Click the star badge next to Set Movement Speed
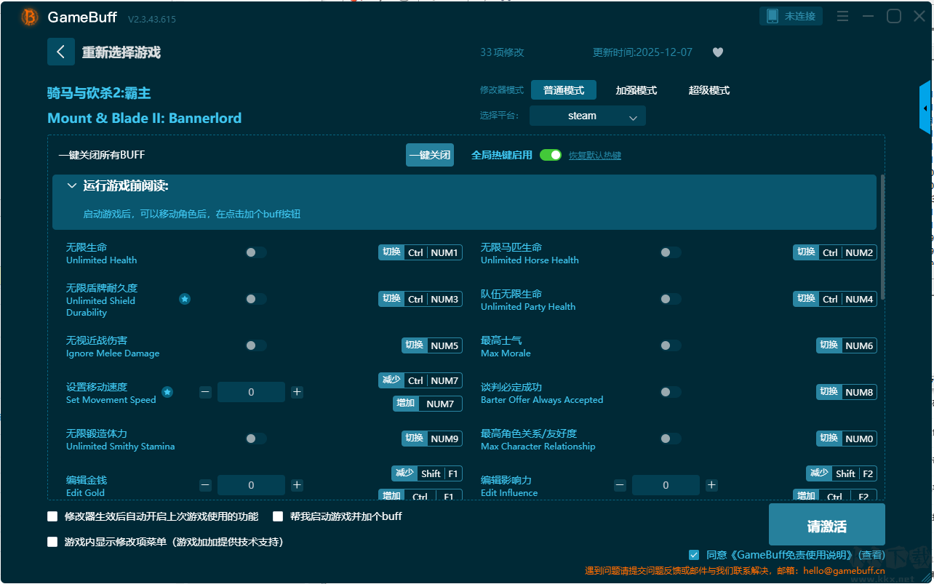This screenshot has width=934, height=584. pyautogui.click(x=167, y=392)
